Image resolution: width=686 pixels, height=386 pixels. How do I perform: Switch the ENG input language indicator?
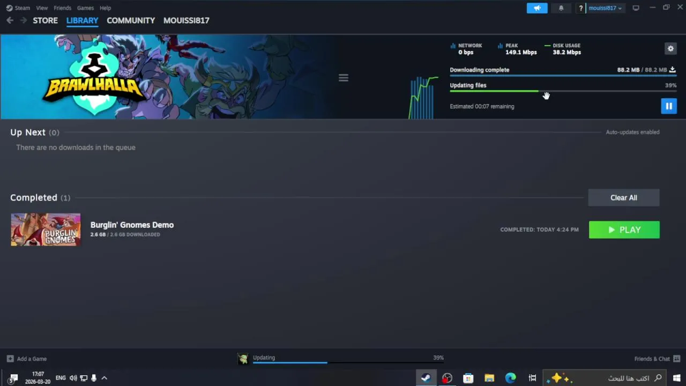pyautogui.click(x=61, y=378)
